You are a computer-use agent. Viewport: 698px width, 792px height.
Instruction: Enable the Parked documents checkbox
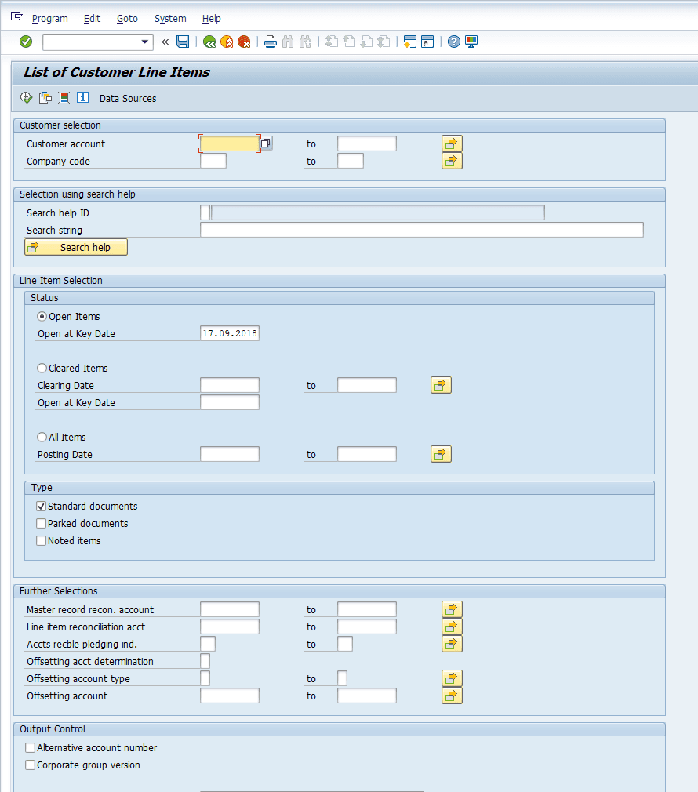pyautogui.click(x=42, y=523)
